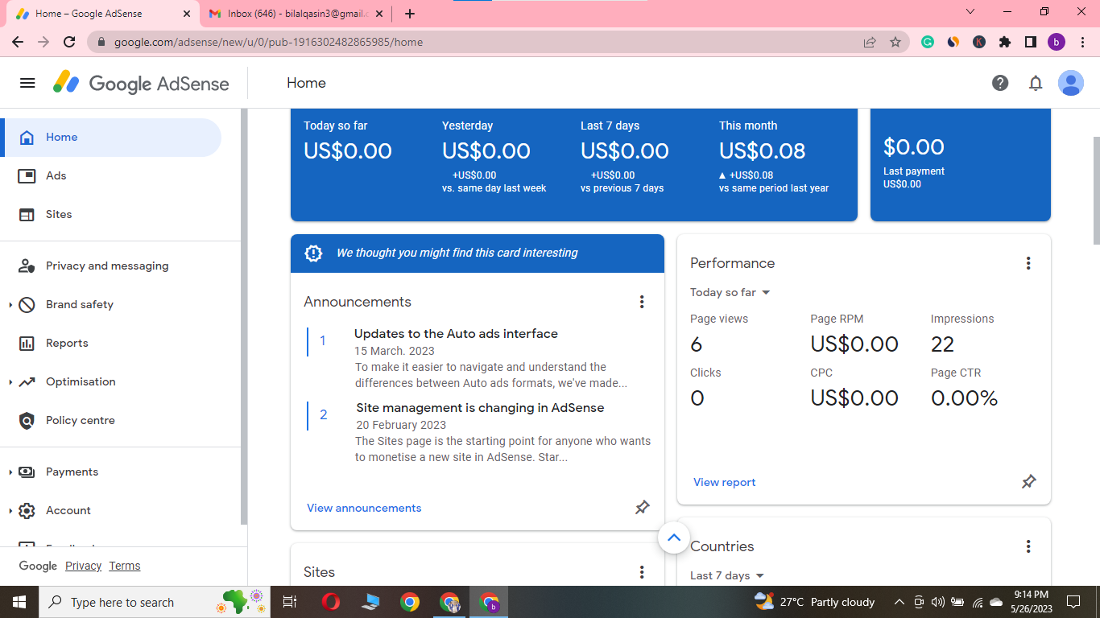Open the AdSense notifications bell
The width and height of the screenshot is (1100, 618).
(1036, 83)
